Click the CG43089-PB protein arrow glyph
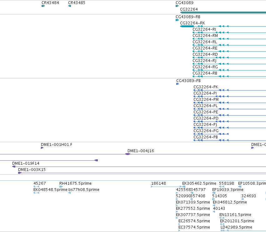 click(x=178, y=84)
